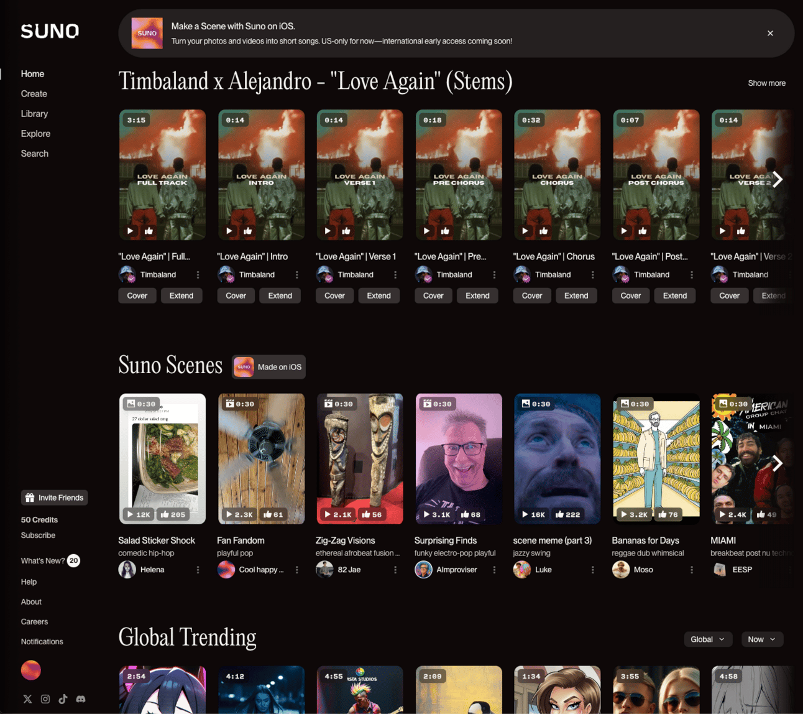Play the "Love Again" Verse 1 stem
This screenshot has width=803, height=714.
pyautogui.click(x=328, y=231)
